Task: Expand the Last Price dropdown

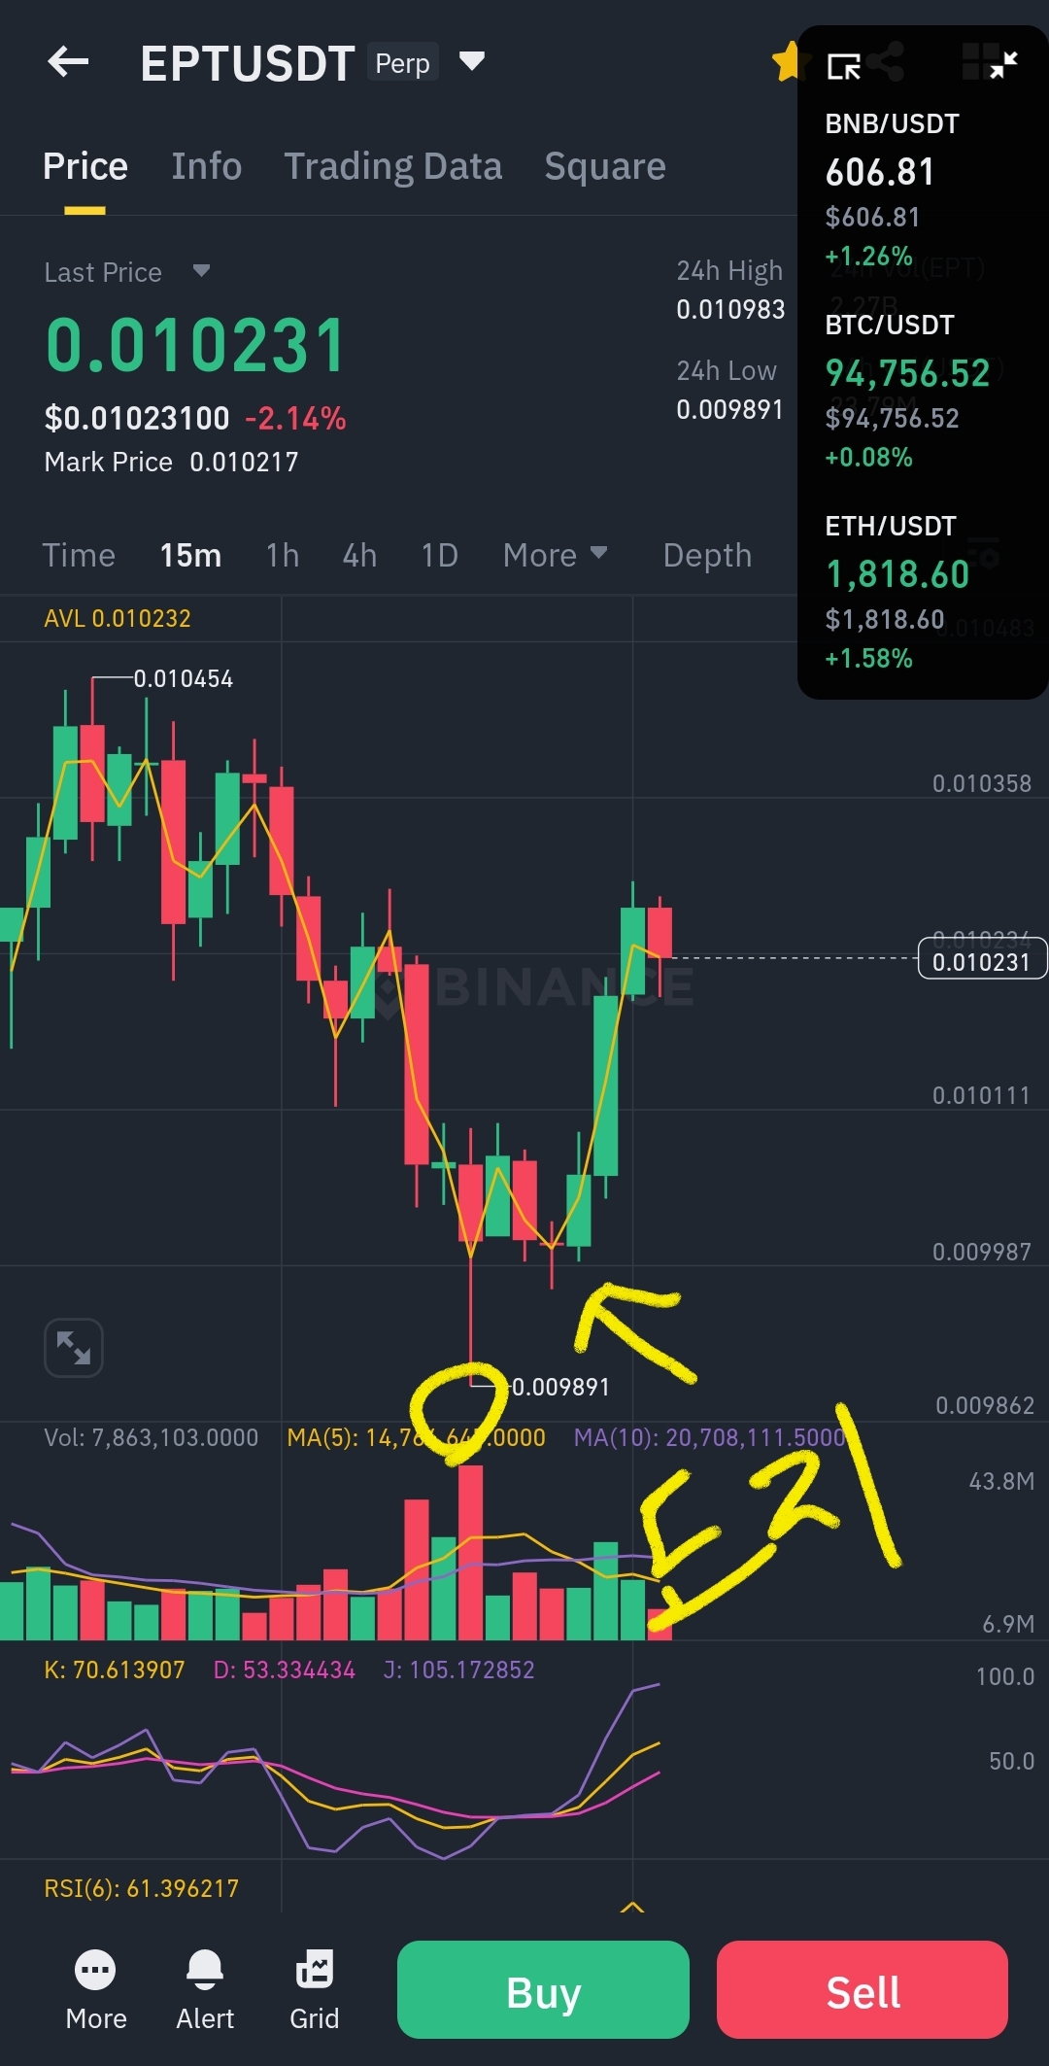Action: tap(201, 270)
